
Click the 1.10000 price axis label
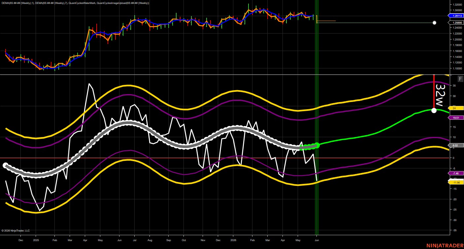pyautogui.click(x=457, y=68)
